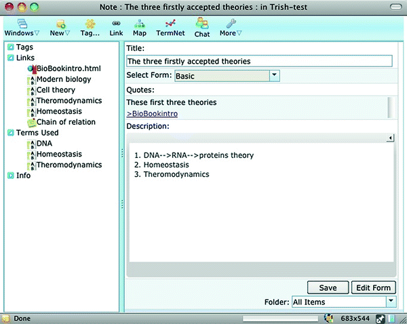Open the Folder dropdown

pos(390,302)
